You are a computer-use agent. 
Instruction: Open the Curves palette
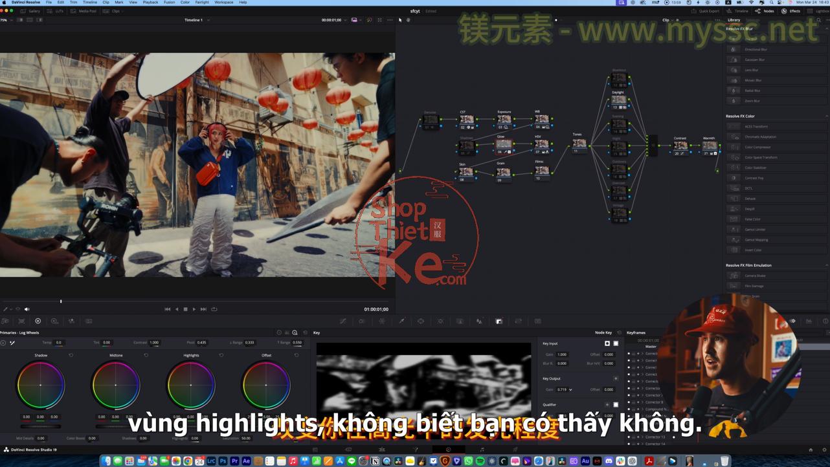click(x=343, y=321)
